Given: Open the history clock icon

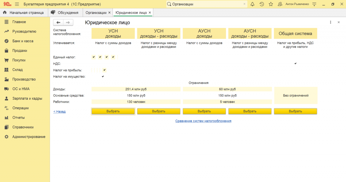Looking at the screenshot, I should pos(262,4).
